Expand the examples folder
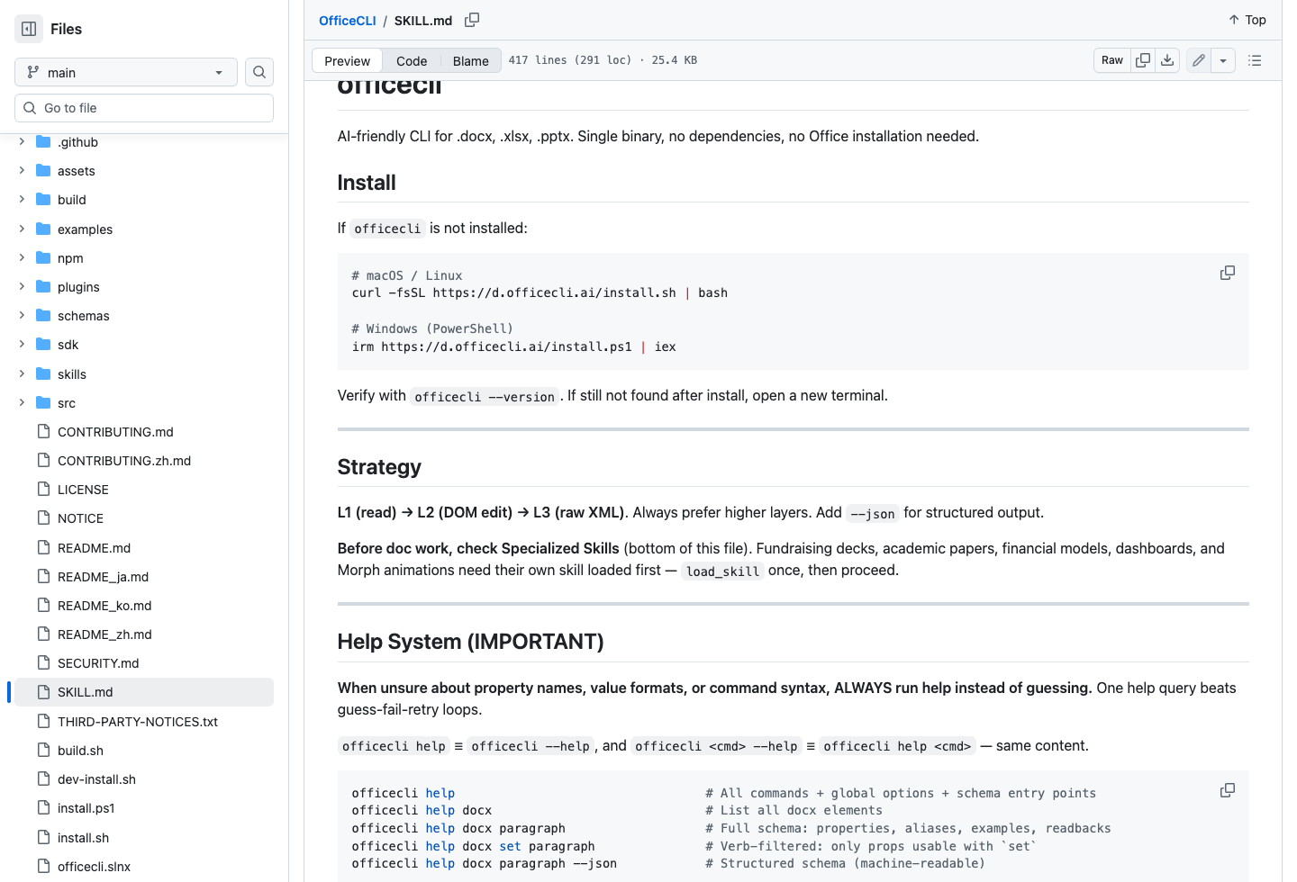This screenshot has height=882, width=1297. [x=22, y=229]
